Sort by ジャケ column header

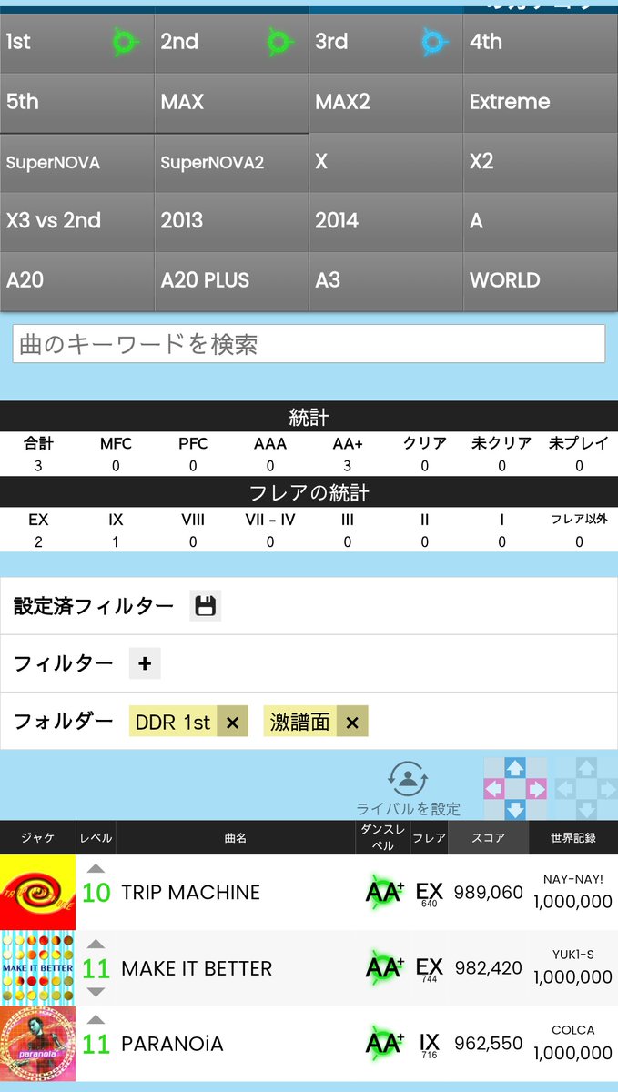pyautogui.click(x=37, y=837)
